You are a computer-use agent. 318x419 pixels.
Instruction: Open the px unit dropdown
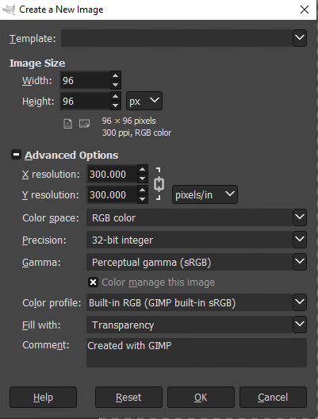point(144,101)
